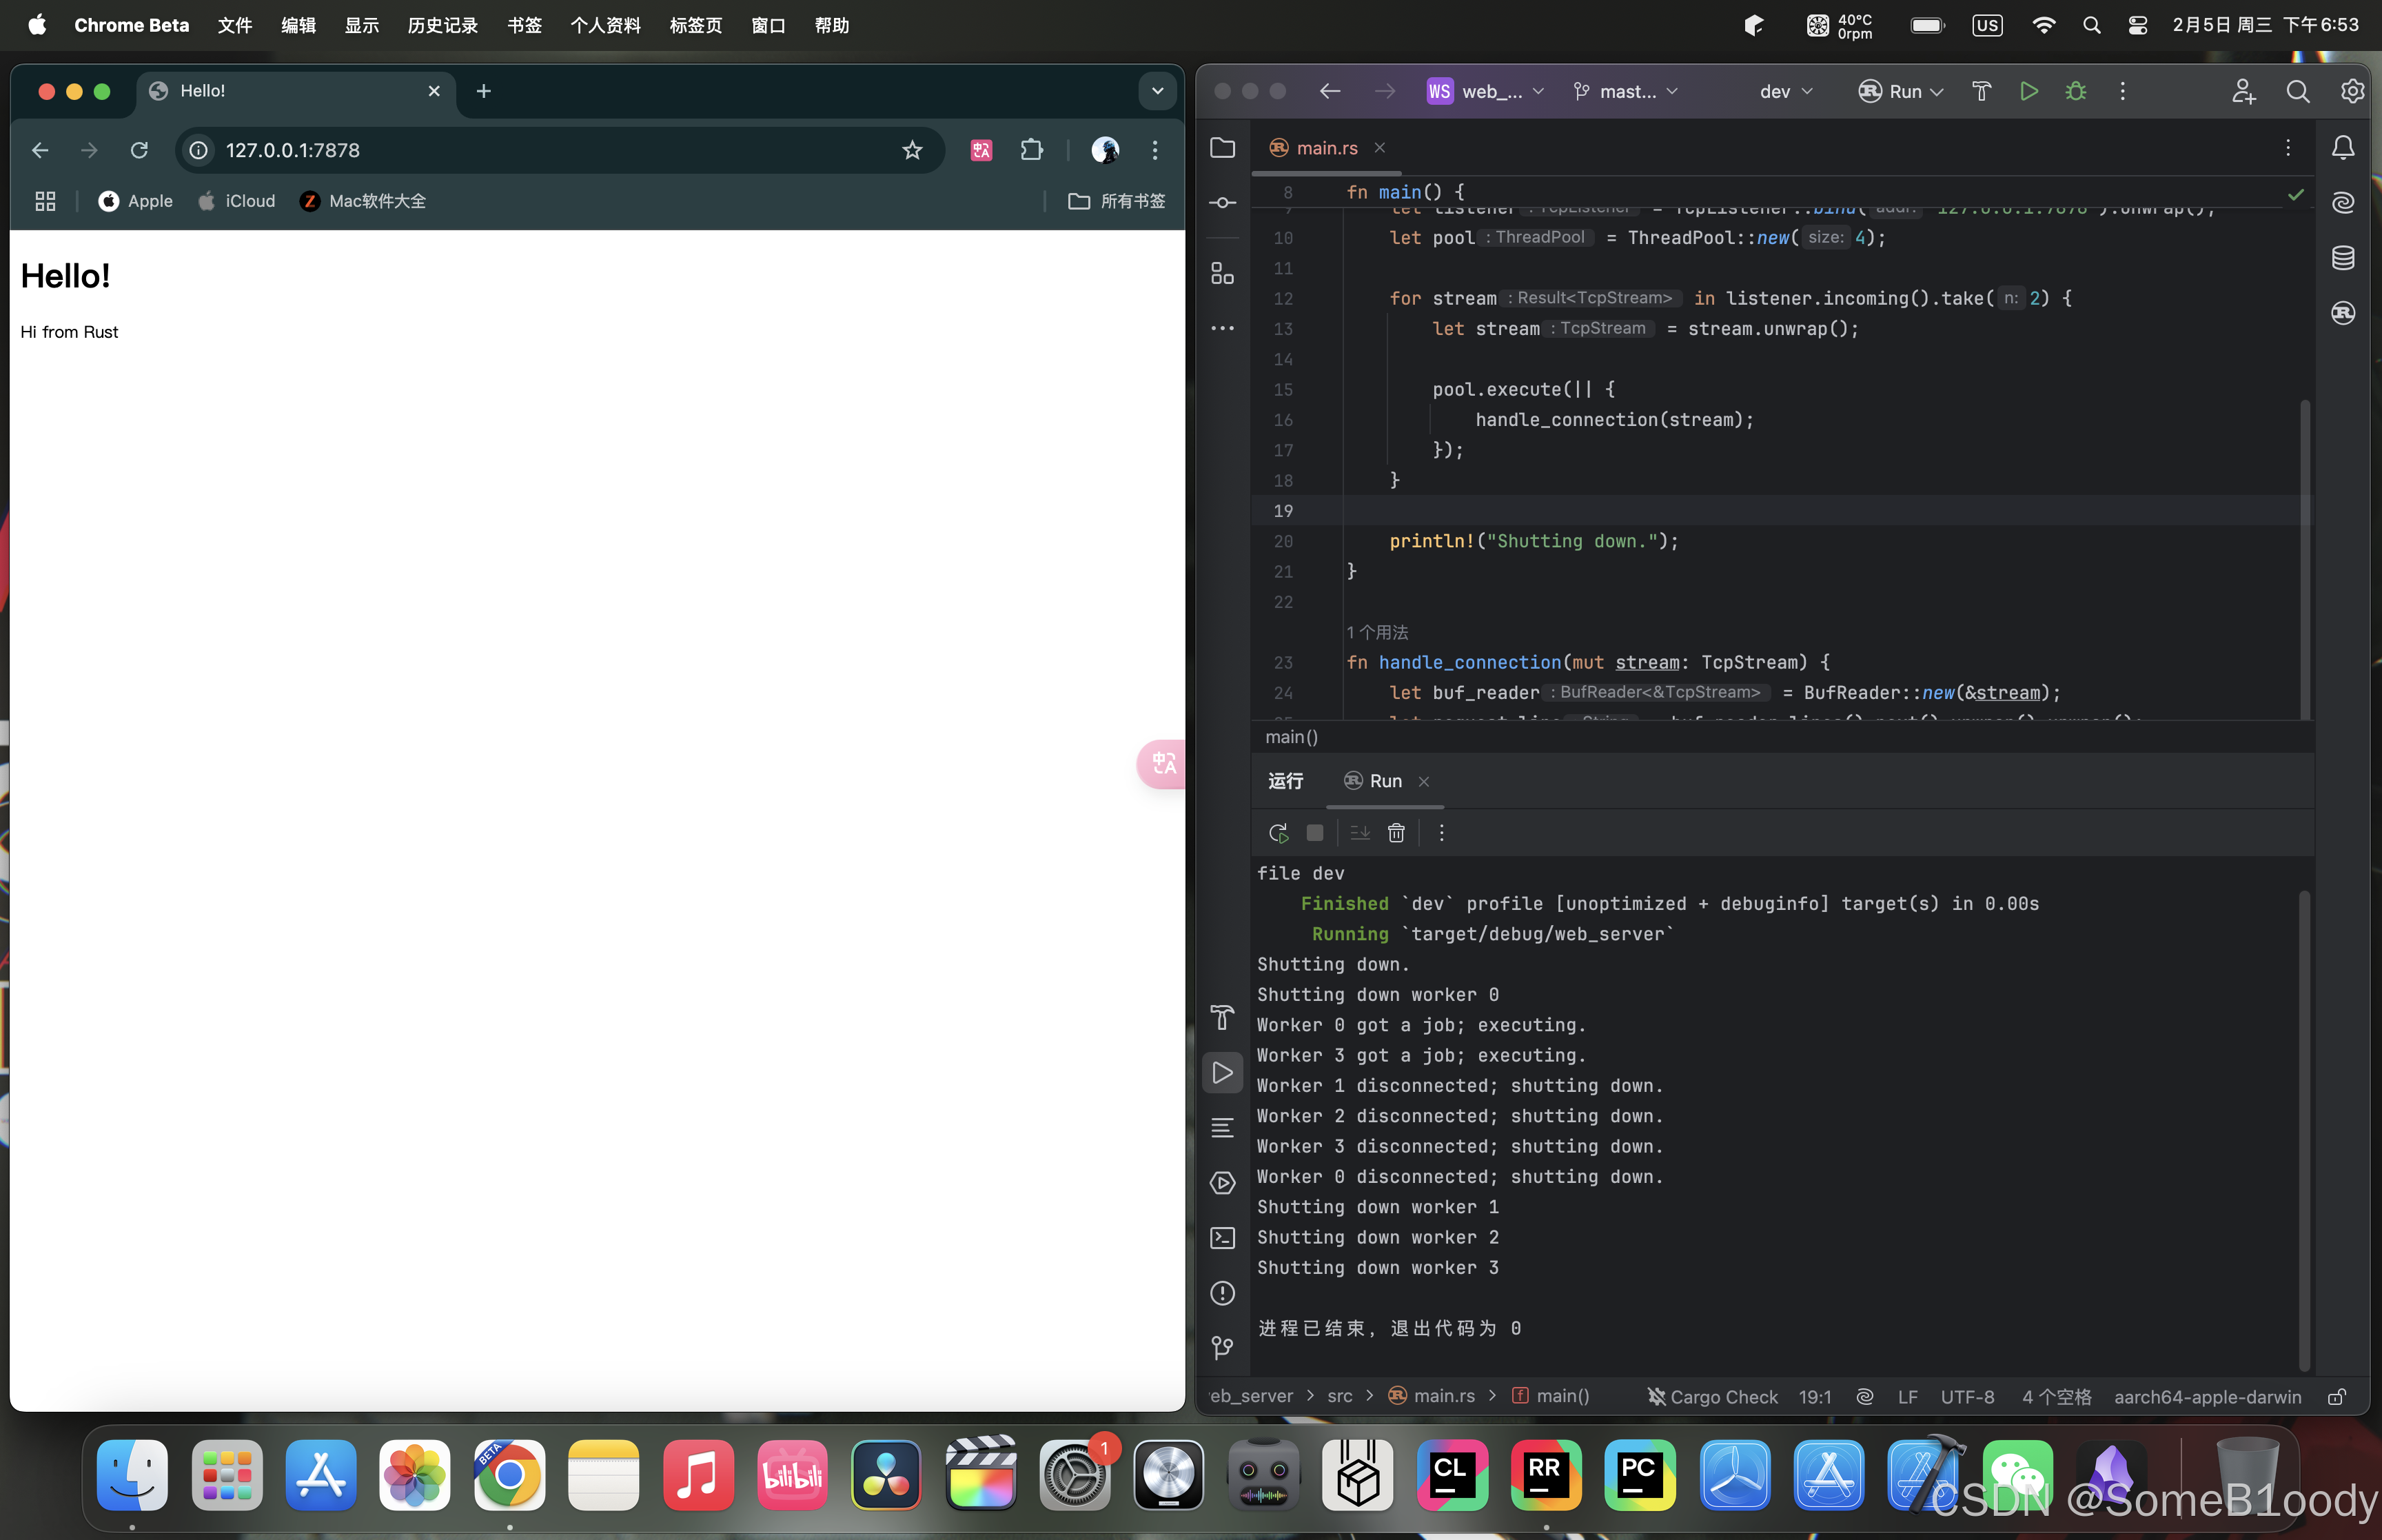
Task: Focus the Chrome address bar
Action: coord(560,150)
